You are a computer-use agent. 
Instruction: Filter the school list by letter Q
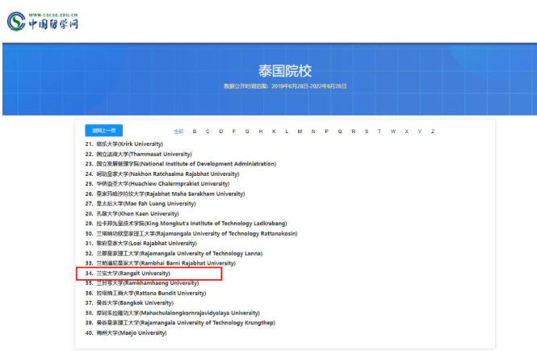coord(340,132)
